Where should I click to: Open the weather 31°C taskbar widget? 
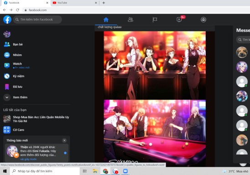[235, 171]
